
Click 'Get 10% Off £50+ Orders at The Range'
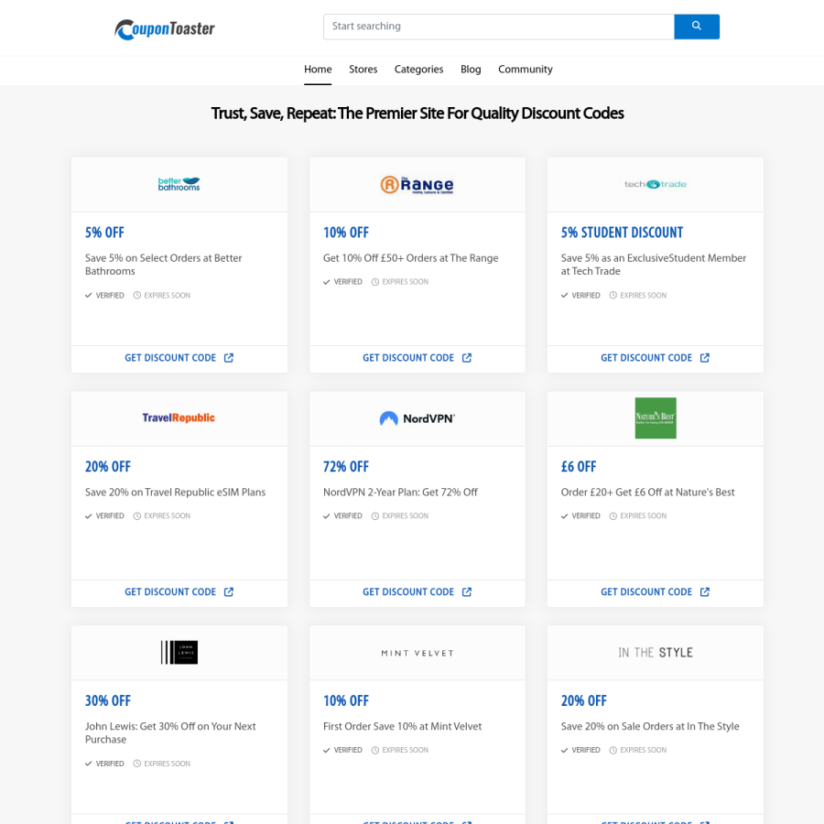[x=410, y=258]
